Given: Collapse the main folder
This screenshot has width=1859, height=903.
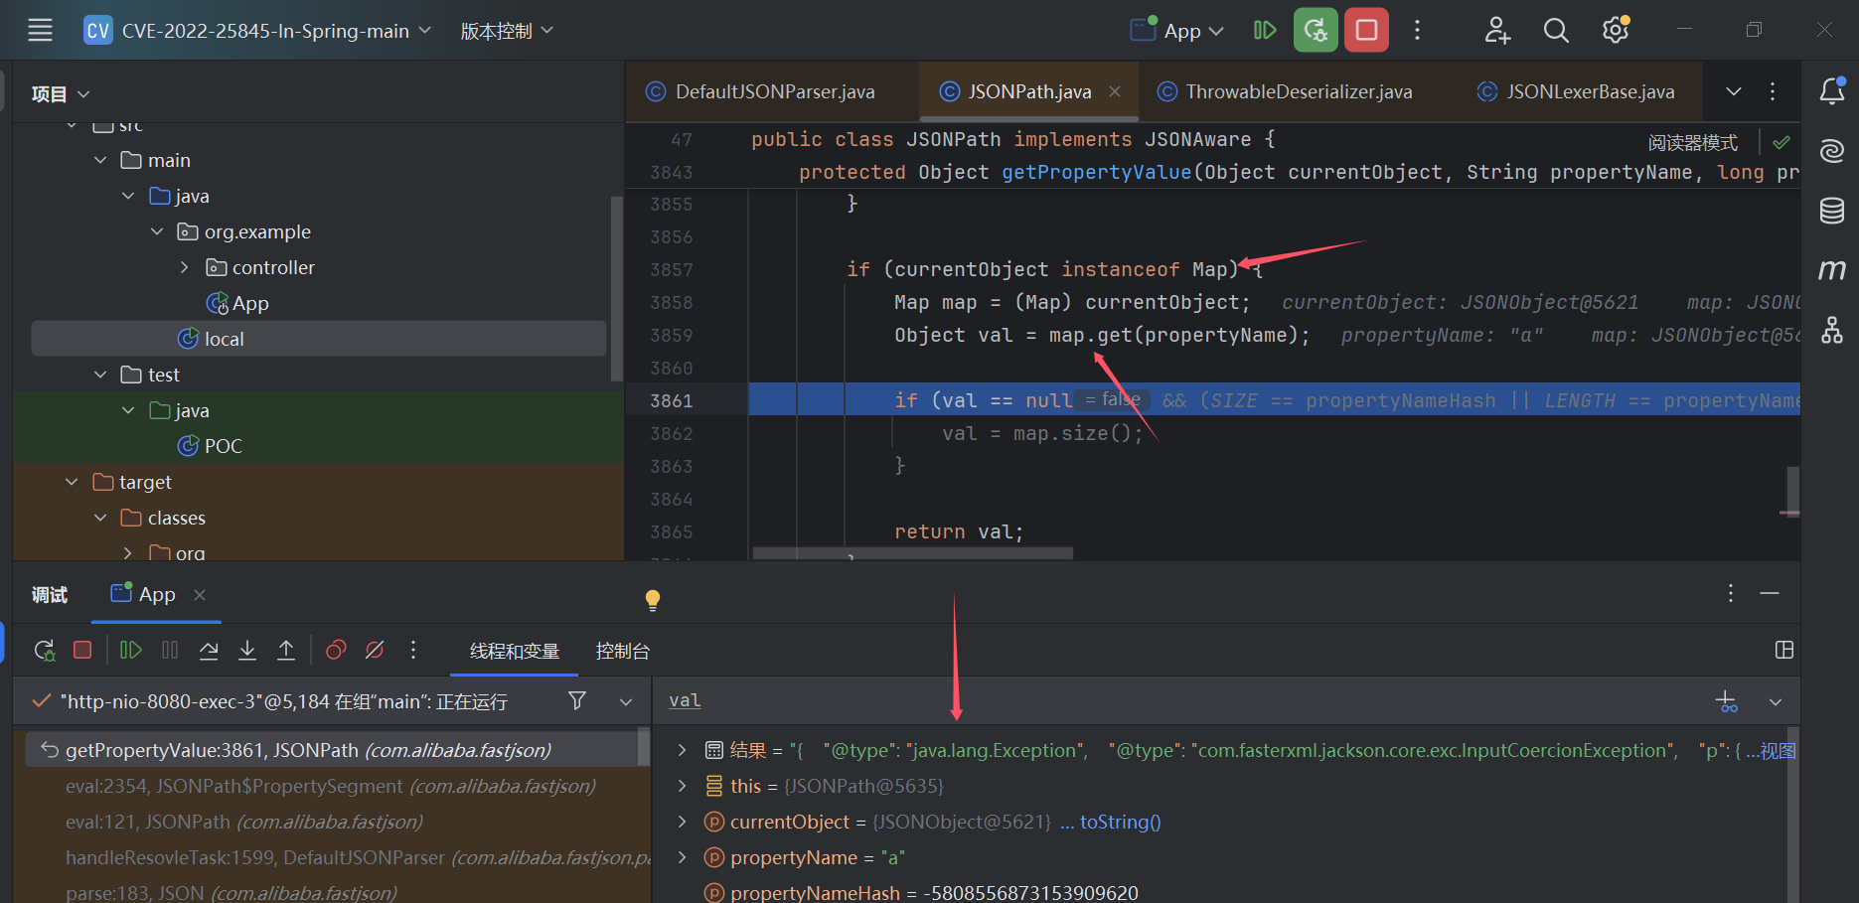Looking at the screenshot, I should [100, 160].
